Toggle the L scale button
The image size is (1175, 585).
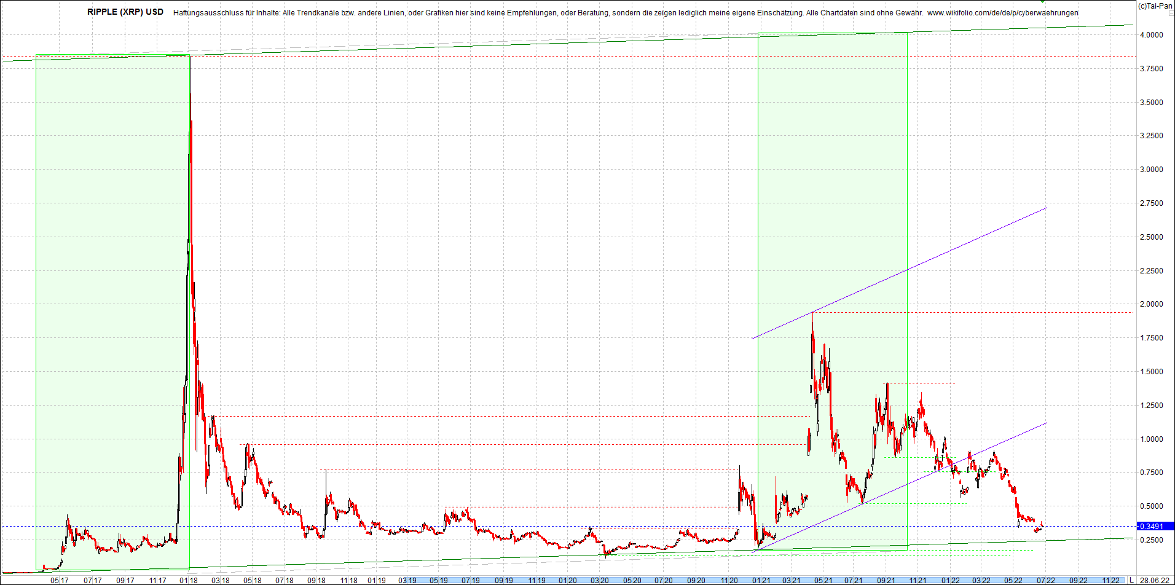[x=1131, y=580]
